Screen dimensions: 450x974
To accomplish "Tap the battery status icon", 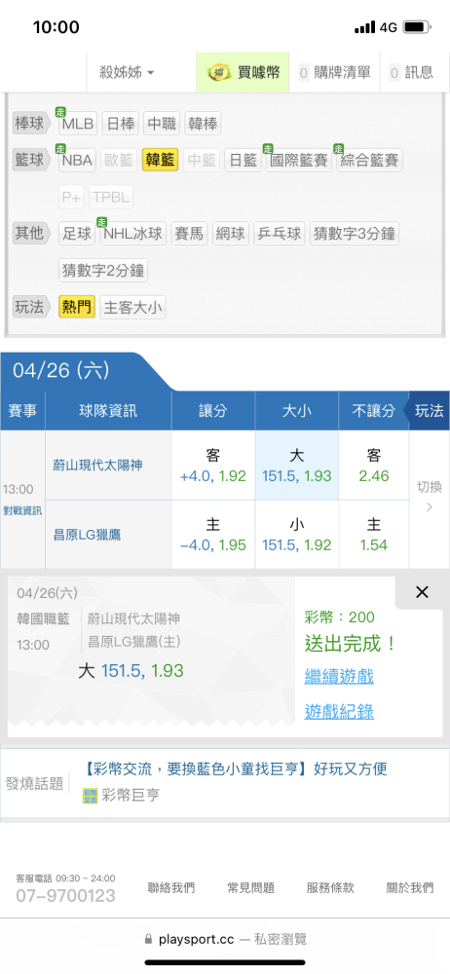I will coord(417,27).
